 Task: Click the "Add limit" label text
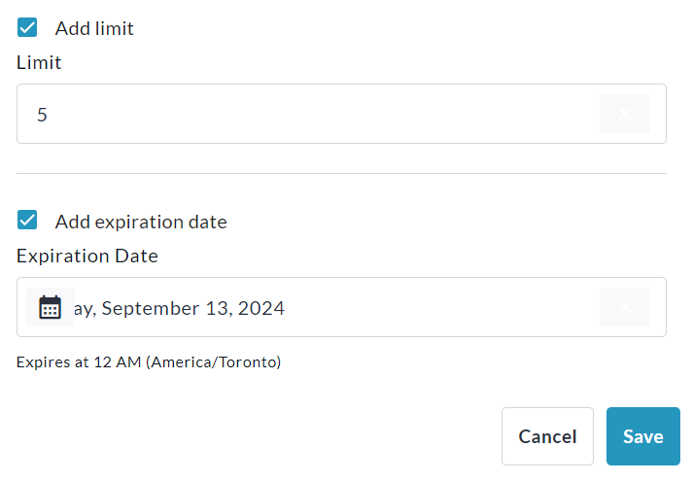tap(94, 28)
